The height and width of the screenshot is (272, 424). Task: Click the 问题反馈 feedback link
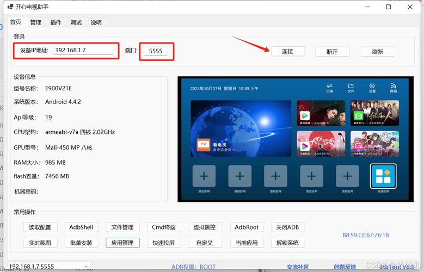click(x=345, y=267)
